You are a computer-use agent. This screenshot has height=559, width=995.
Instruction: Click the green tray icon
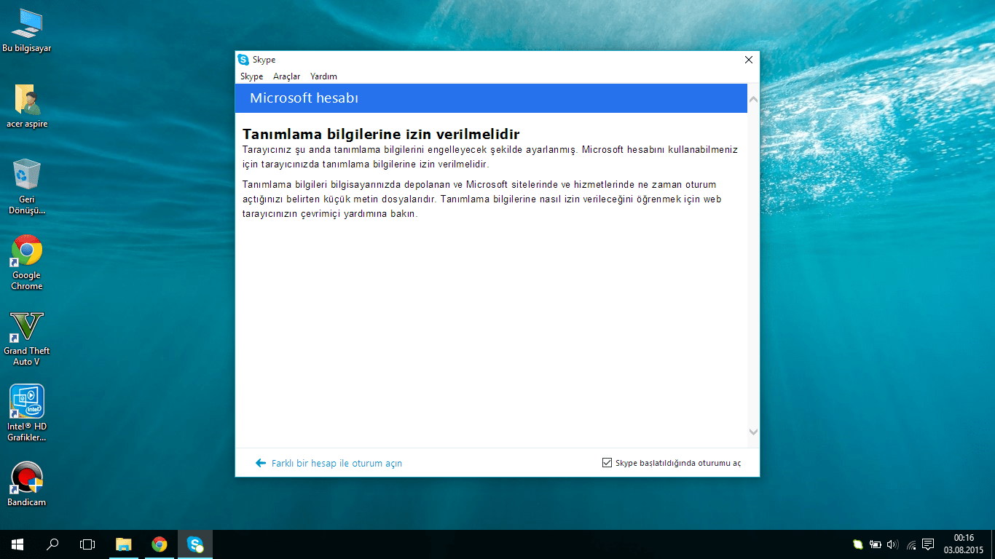click(x=858, y=544)
